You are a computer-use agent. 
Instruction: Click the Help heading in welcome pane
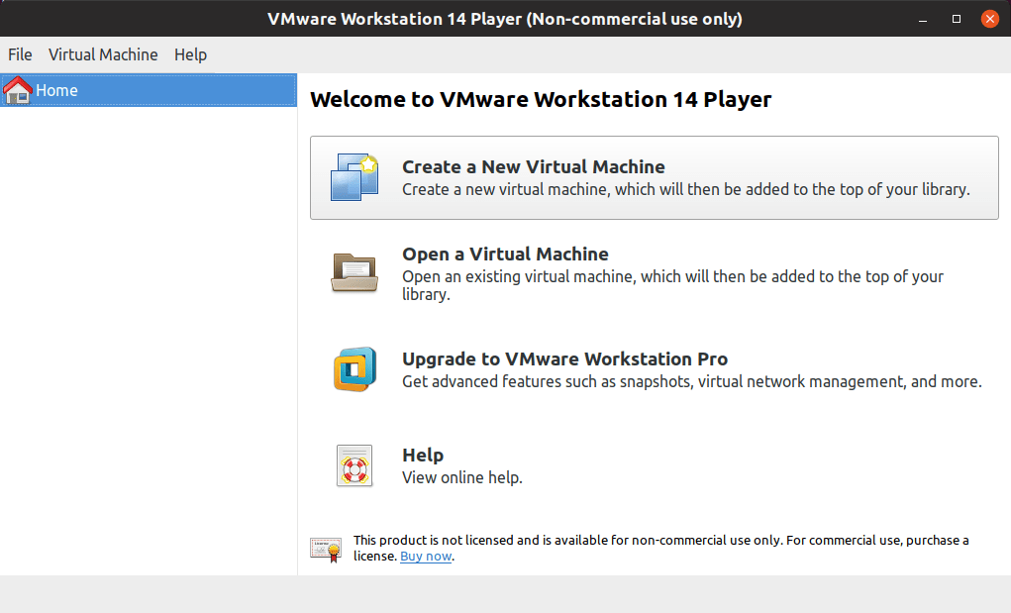[423, 456]
